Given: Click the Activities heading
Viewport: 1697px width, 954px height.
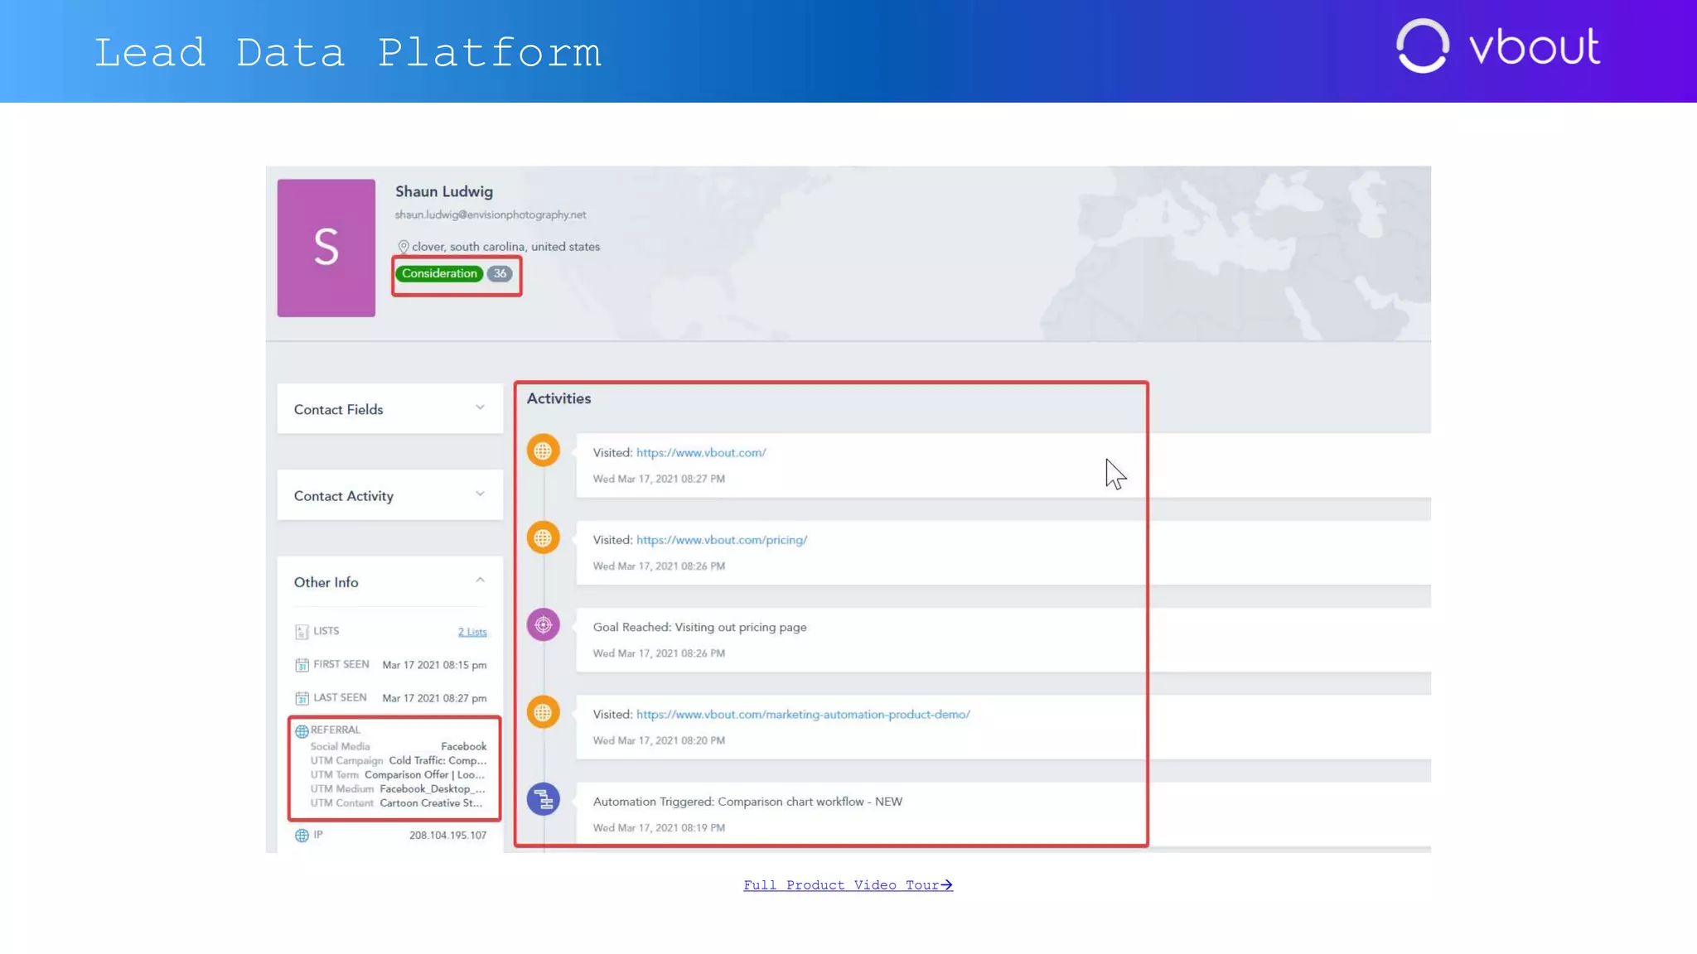Looking at the screenshot, I should click(558, 398).
